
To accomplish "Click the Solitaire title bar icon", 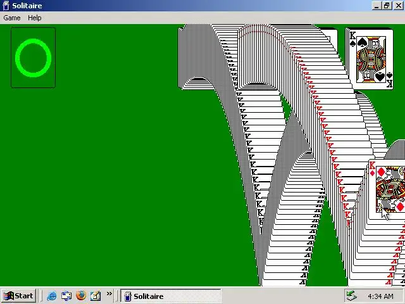I will [x=6, y=6].
